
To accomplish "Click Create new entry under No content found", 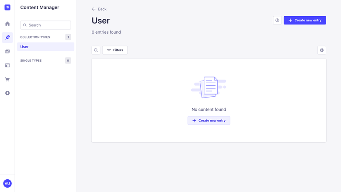I will [209, 120].
